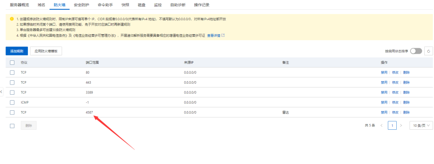Click the 端口范围 column header
Screen dimensions: 434x164
click(x=92, y=63)
